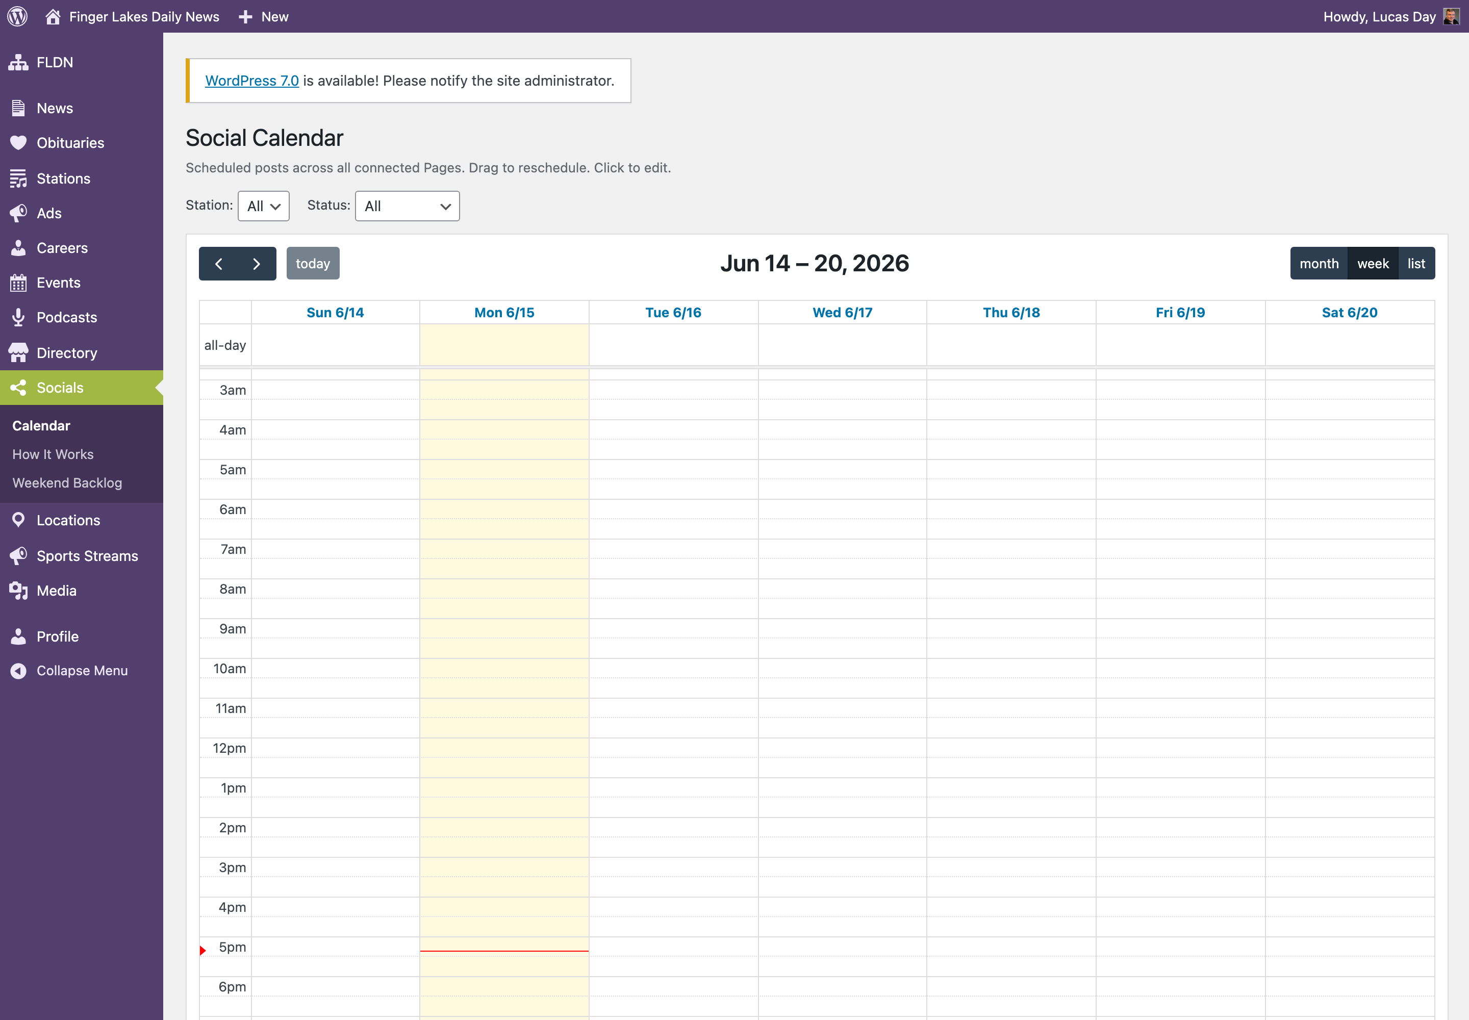Click the red current-time marker on Monday
This screenshot has width=1469, height=1020.
[504, 951]
